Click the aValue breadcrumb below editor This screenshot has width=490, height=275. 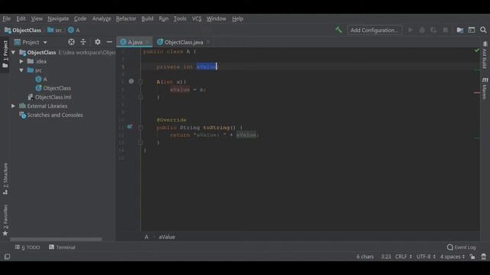click(167, 237)
